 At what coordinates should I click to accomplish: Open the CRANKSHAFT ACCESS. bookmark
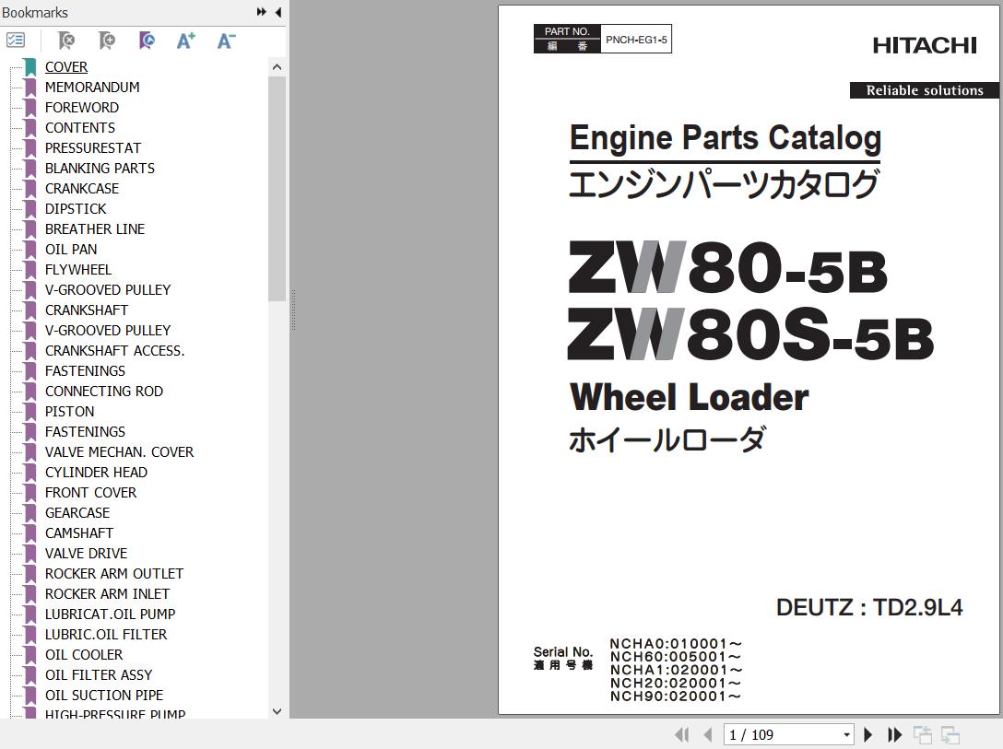[114, 351]
